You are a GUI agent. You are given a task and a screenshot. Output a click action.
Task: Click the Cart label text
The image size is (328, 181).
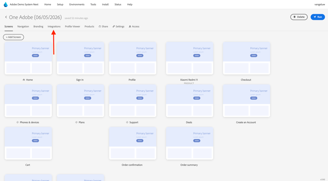(28, 165)
